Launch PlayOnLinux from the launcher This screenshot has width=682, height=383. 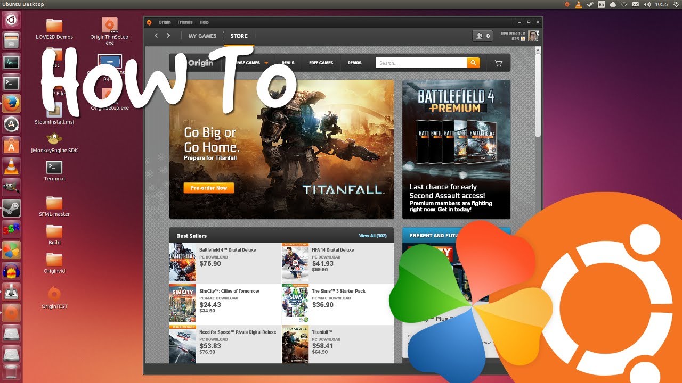tap(11, 249)
